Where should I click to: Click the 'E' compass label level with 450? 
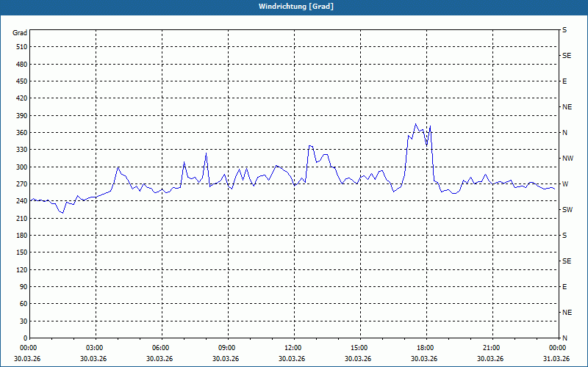pos(564,81)
